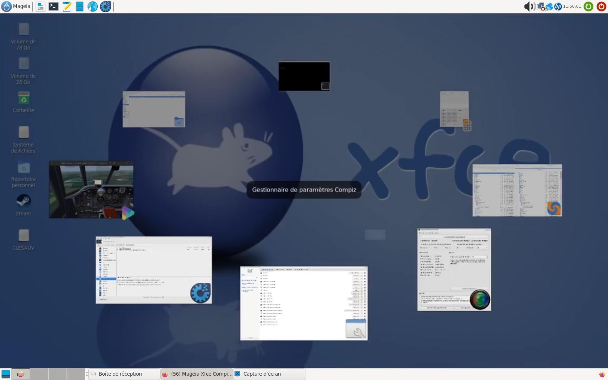
Task: Launch the text editor pencil icon from the panel
Action: point(66,6)
